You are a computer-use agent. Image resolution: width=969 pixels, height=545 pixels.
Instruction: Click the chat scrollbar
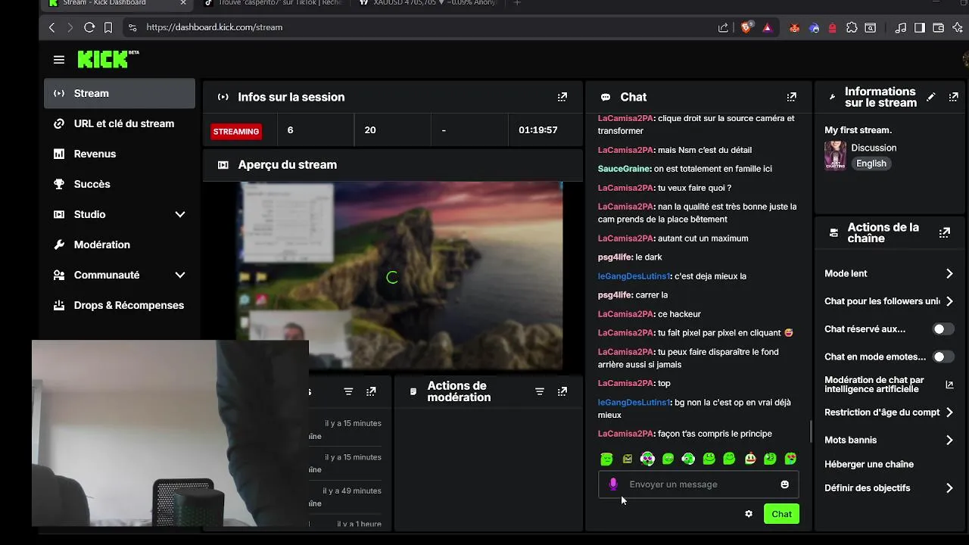811,432
